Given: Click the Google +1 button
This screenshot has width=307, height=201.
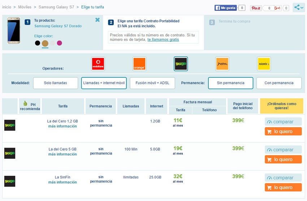Looking at the screenshot, I should coord(277,8).
